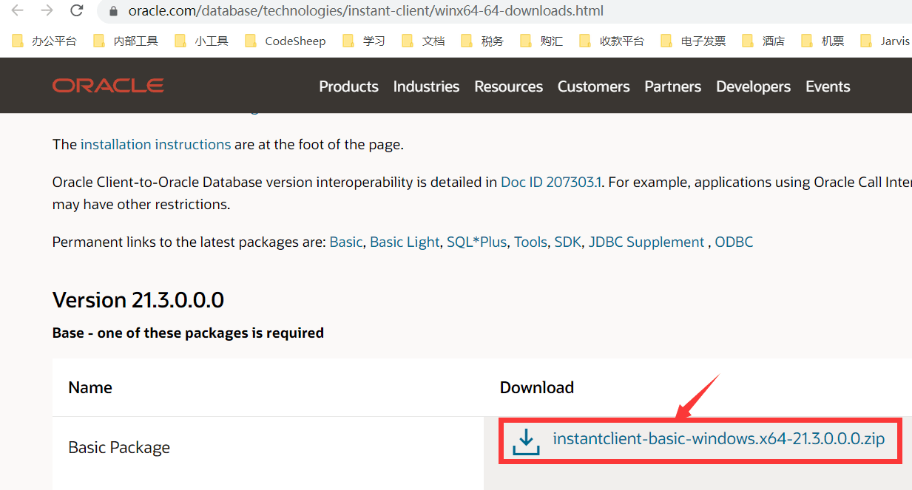Click the Tools permanent link
Image resolution: width=912 pixels, height=490 pixels.
[530, 242]
